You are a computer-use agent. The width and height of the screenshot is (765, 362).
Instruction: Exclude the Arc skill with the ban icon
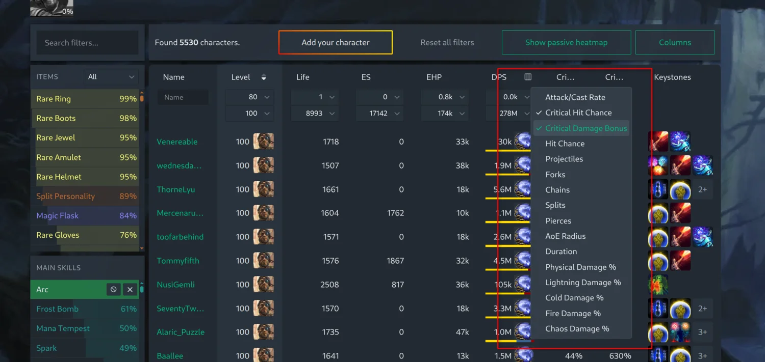pyautogui.click(x=114, y=289)
